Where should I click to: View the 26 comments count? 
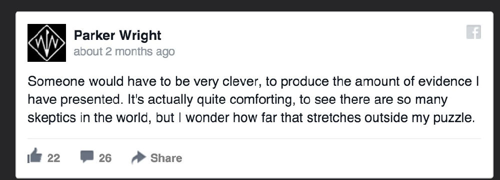click(x=105, y=158)
